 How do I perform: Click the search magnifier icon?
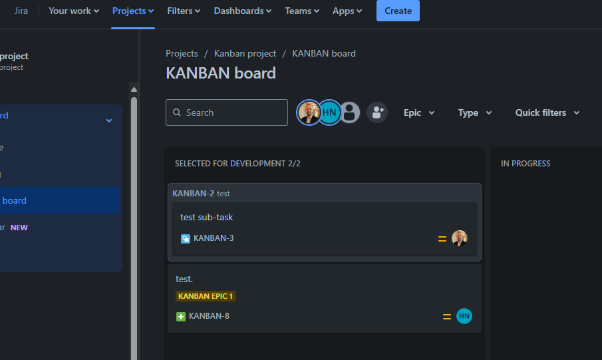[x=176, y=112]
